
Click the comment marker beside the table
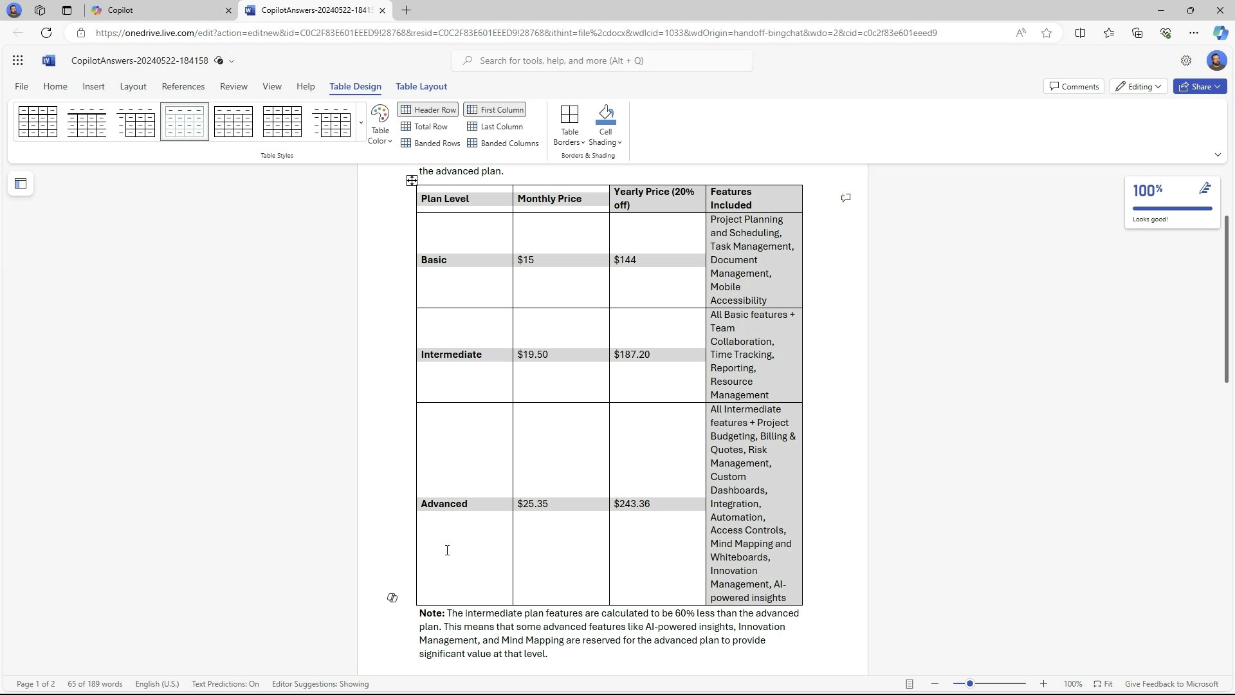[846, 198]
